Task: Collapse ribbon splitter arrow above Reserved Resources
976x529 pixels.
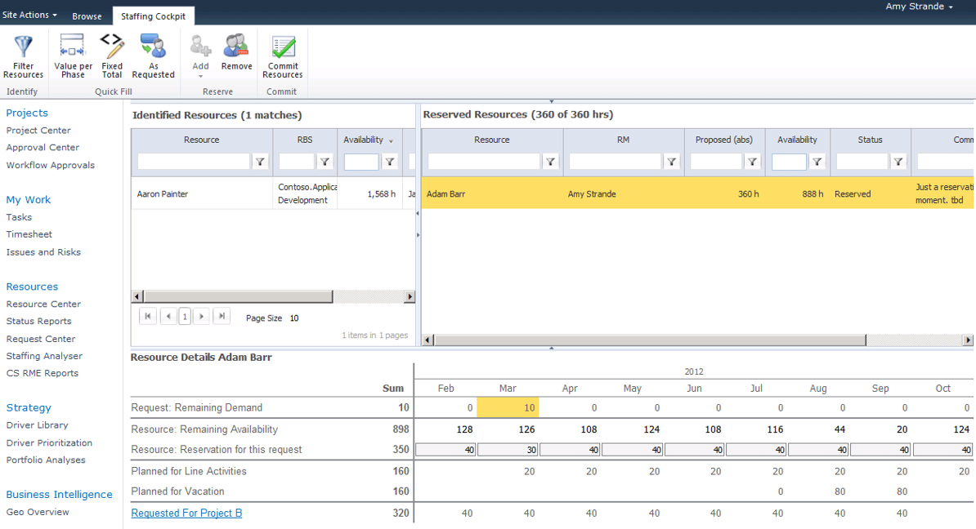Action: pos(552,100)
